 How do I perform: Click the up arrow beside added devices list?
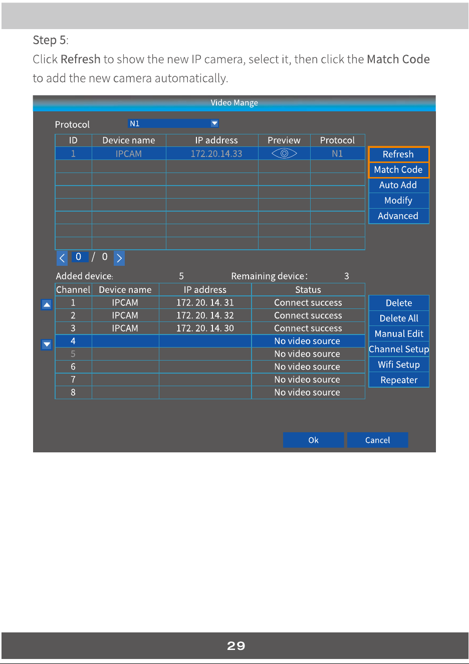[x=47, y=304]
